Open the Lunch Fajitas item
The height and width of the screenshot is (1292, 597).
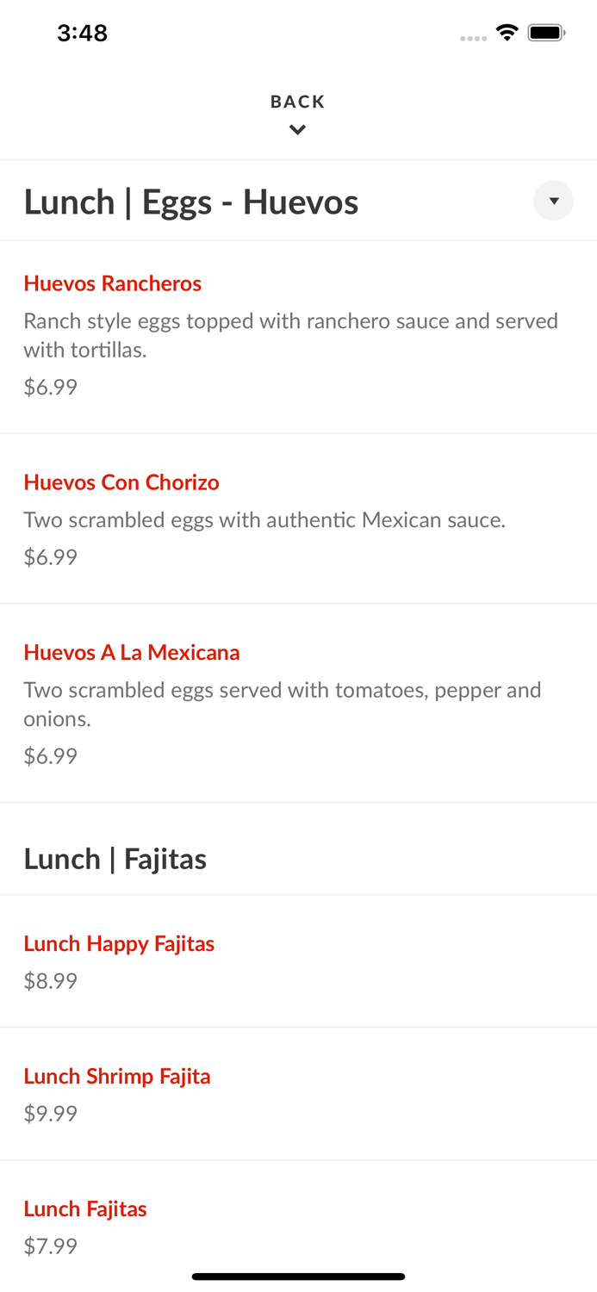click(85, 1208)
